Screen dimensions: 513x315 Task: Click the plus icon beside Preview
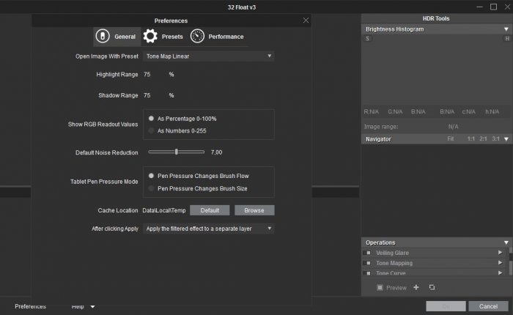coord(416,288)
